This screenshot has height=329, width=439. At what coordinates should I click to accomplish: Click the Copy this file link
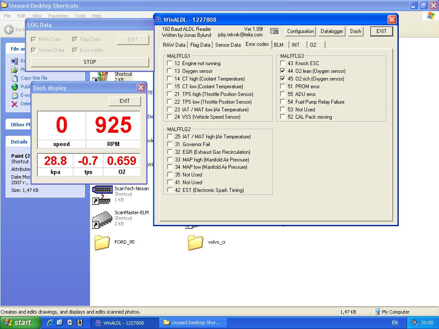tap(34, 78)
